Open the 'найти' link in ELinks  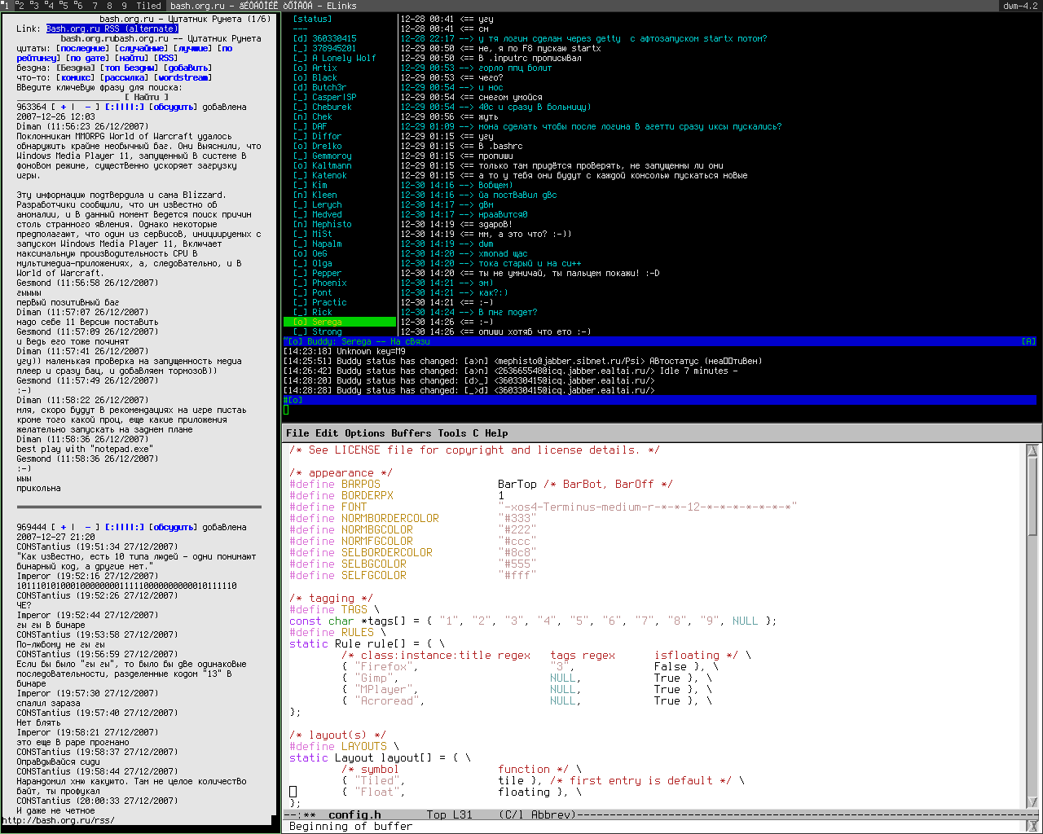(x=131, y=58)
